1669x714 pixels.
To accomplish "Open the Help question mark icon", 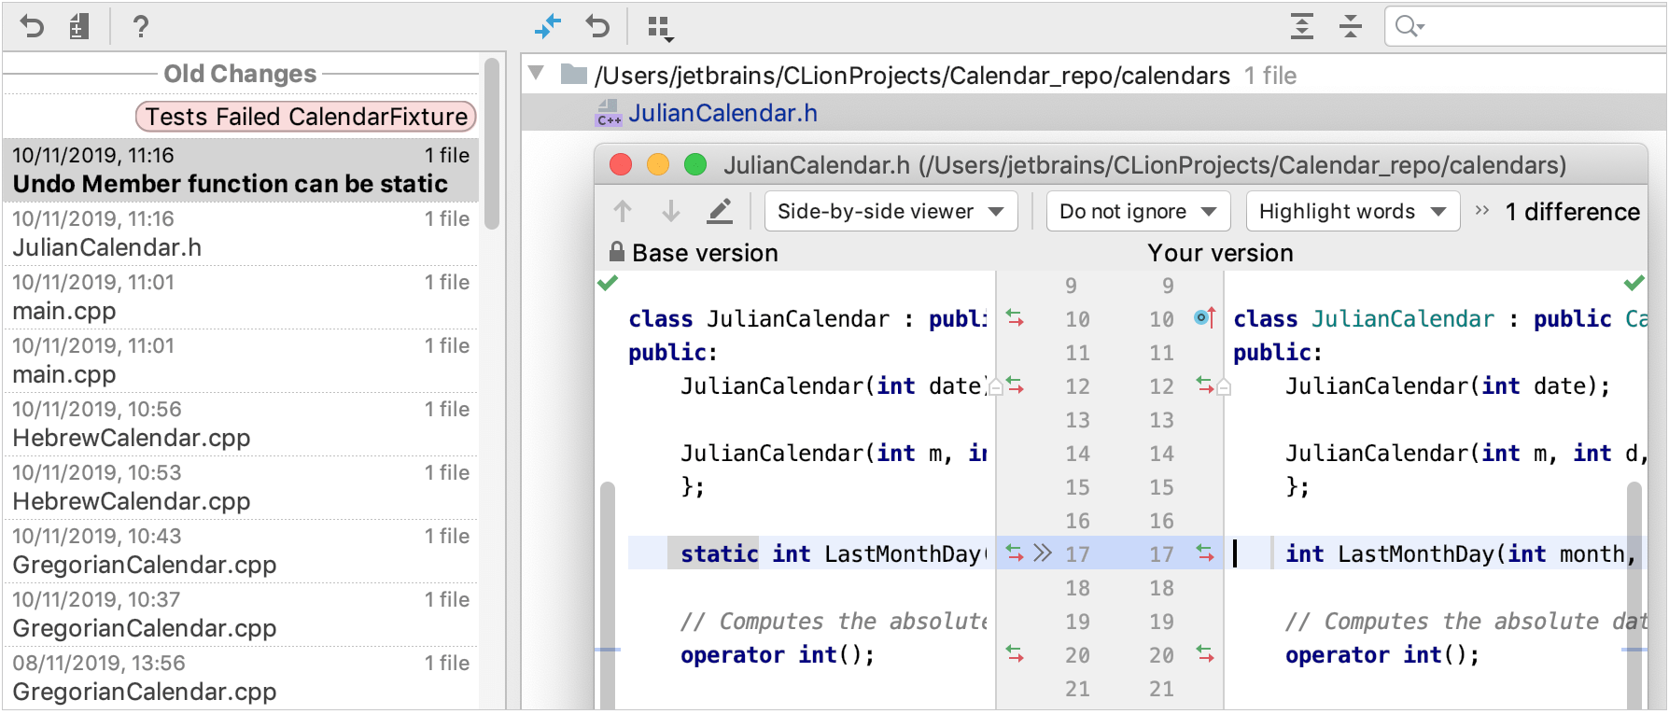I will (x=140, y=26).
